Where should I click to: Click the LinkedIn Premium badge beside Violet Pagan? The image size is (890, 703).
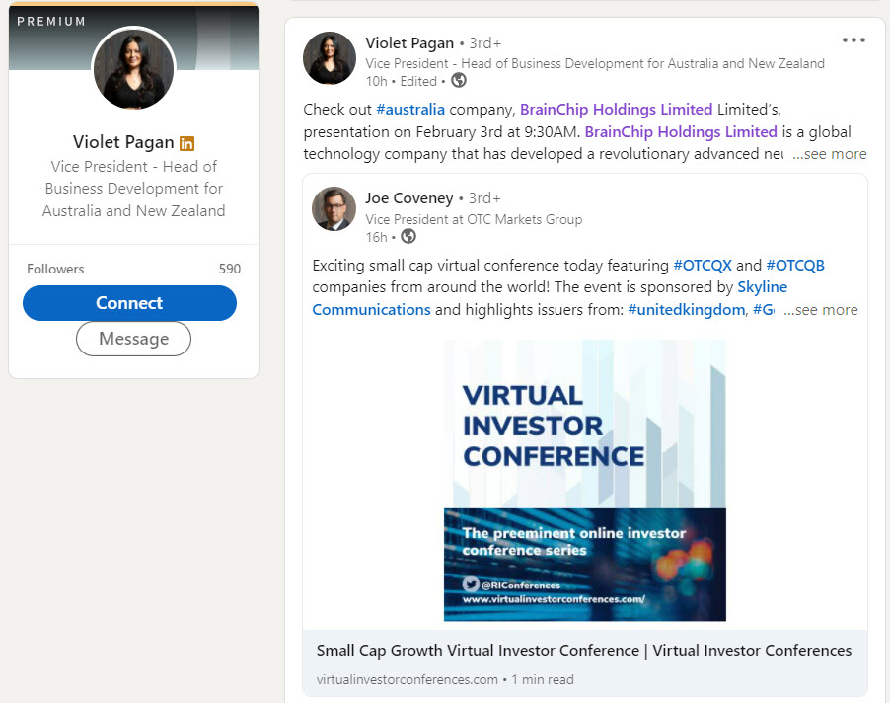[187, 143]
